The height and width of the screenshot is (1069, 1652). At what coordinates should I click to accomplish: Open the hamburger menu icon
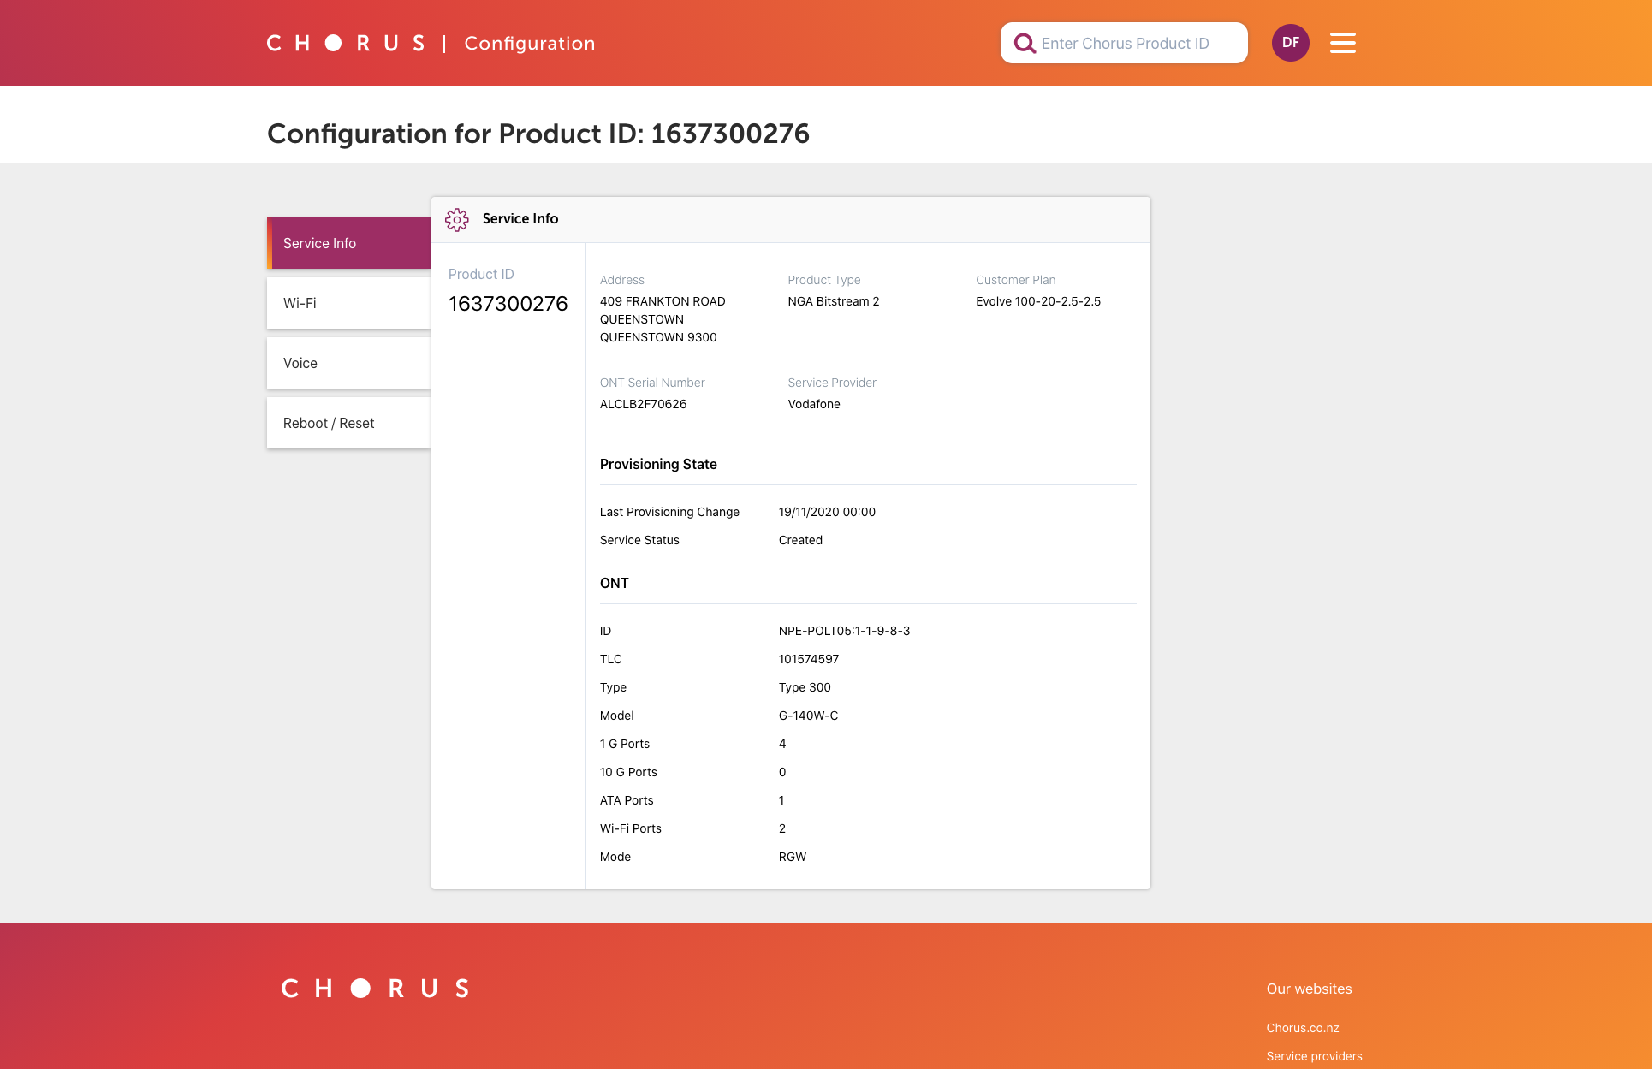point(1342,43)
